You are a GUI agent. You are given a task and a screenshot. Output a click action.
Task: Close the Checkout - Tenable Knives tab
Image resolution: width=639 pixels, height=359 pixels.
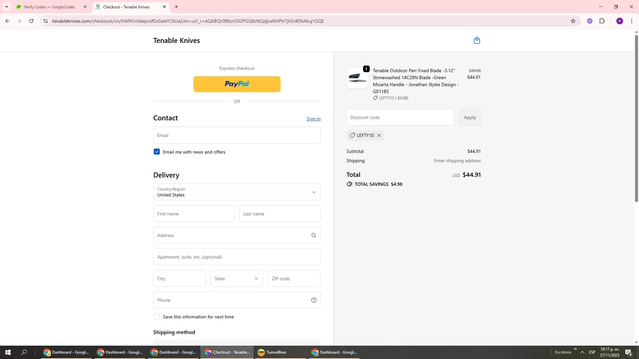pyautogui.click(x=164, y=7)
